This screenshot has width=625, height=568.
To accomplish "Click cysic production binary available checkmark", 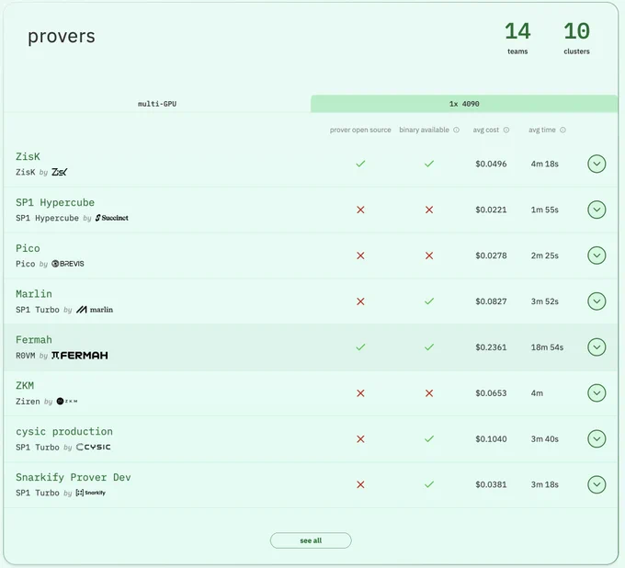I will tap(429, 438).
